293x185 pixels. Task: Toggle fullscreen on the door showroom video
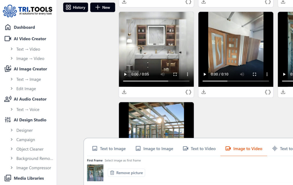[x=254, y=74]
